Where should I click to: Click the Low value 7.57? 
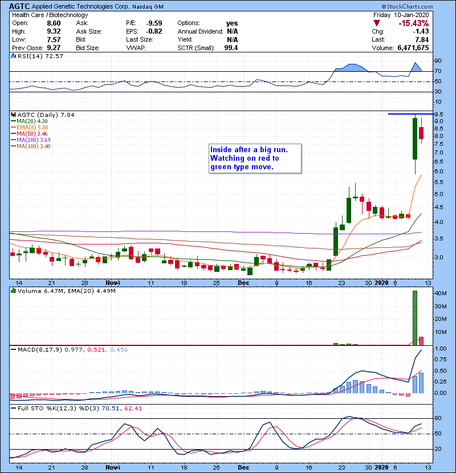click(x=54, y=39)
